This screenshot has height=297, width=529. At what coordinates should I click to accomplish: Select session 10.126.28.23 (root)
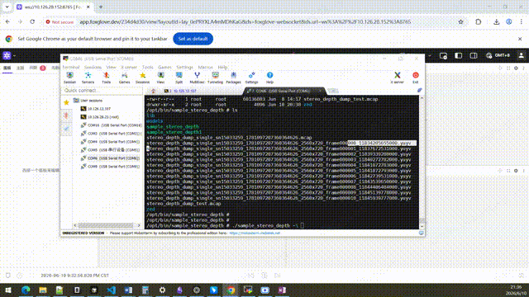pos(100,117)
